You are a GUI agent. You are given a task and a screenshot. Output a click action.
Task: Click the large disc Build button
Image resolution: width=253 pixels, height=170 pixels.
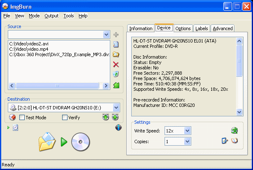click(x=81, y=142)
